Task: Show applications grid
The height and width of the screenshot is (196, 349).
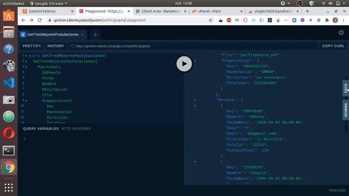Action: (9, 187)
